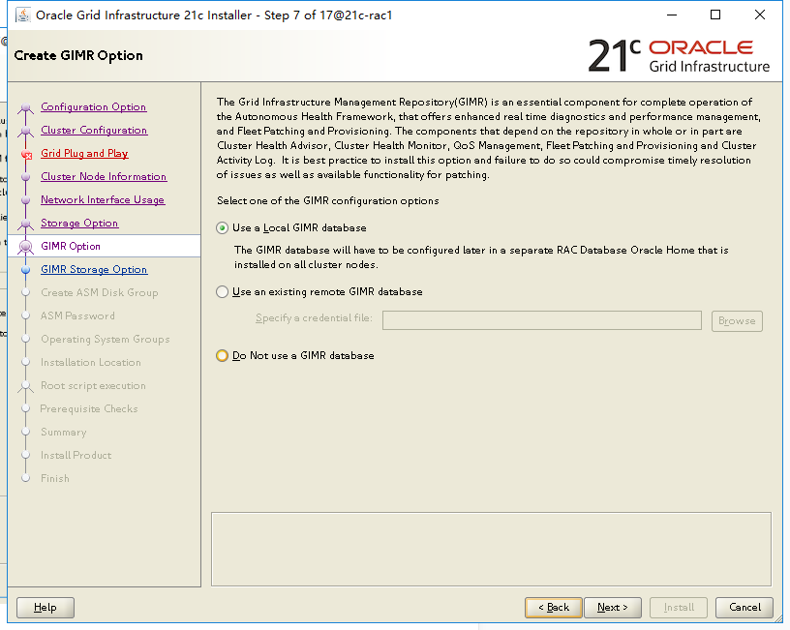Jump to Cluster Configuration step
Screen dimensions: 790x630
point(94,130)
